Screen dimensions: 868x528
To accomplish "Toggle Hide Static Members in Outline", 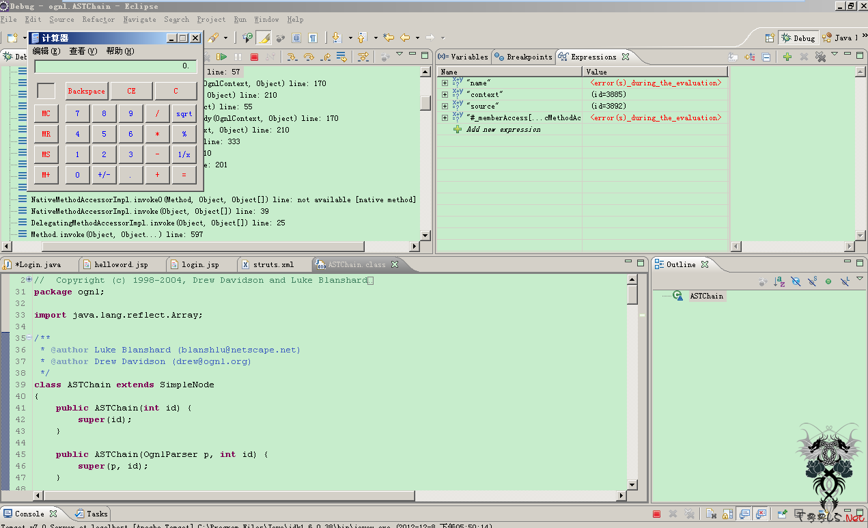I will pyautogui.click(x=812, y=281).
